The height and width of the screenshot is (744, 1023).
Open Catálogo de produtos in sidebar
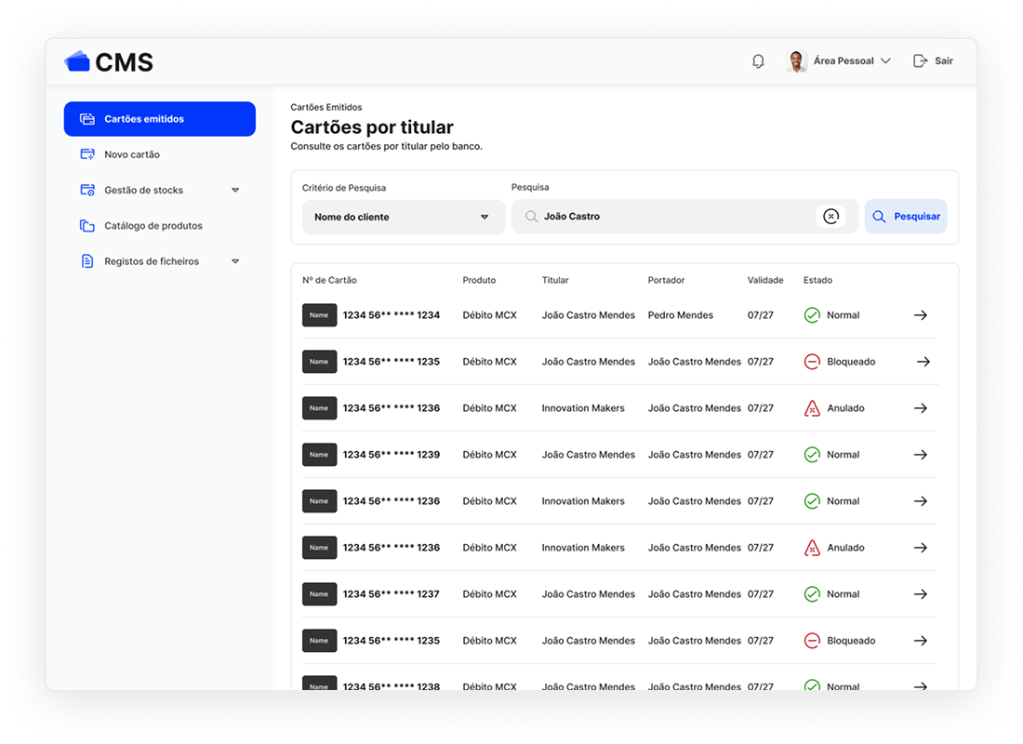point(153,226)
